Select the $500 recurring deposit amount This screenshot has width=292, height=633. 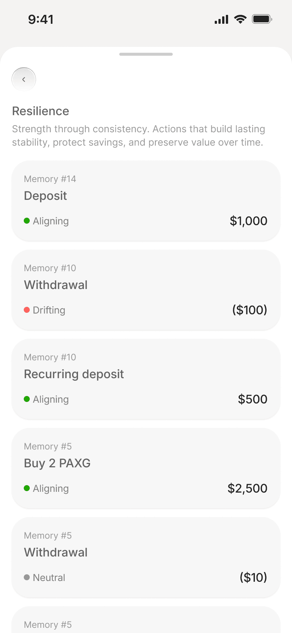coord(253,399)
